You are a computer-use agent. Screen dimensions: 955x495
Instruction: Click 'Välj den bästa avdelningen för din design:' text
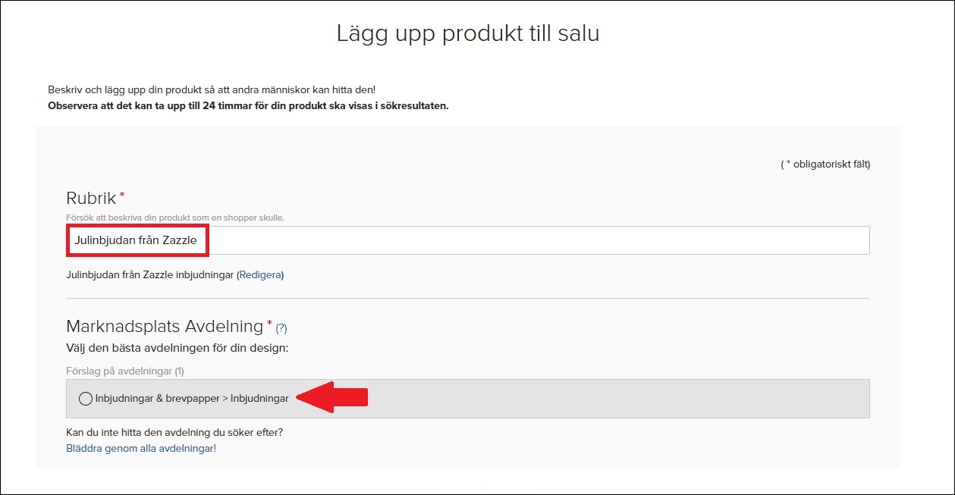(x=178, y=348)
